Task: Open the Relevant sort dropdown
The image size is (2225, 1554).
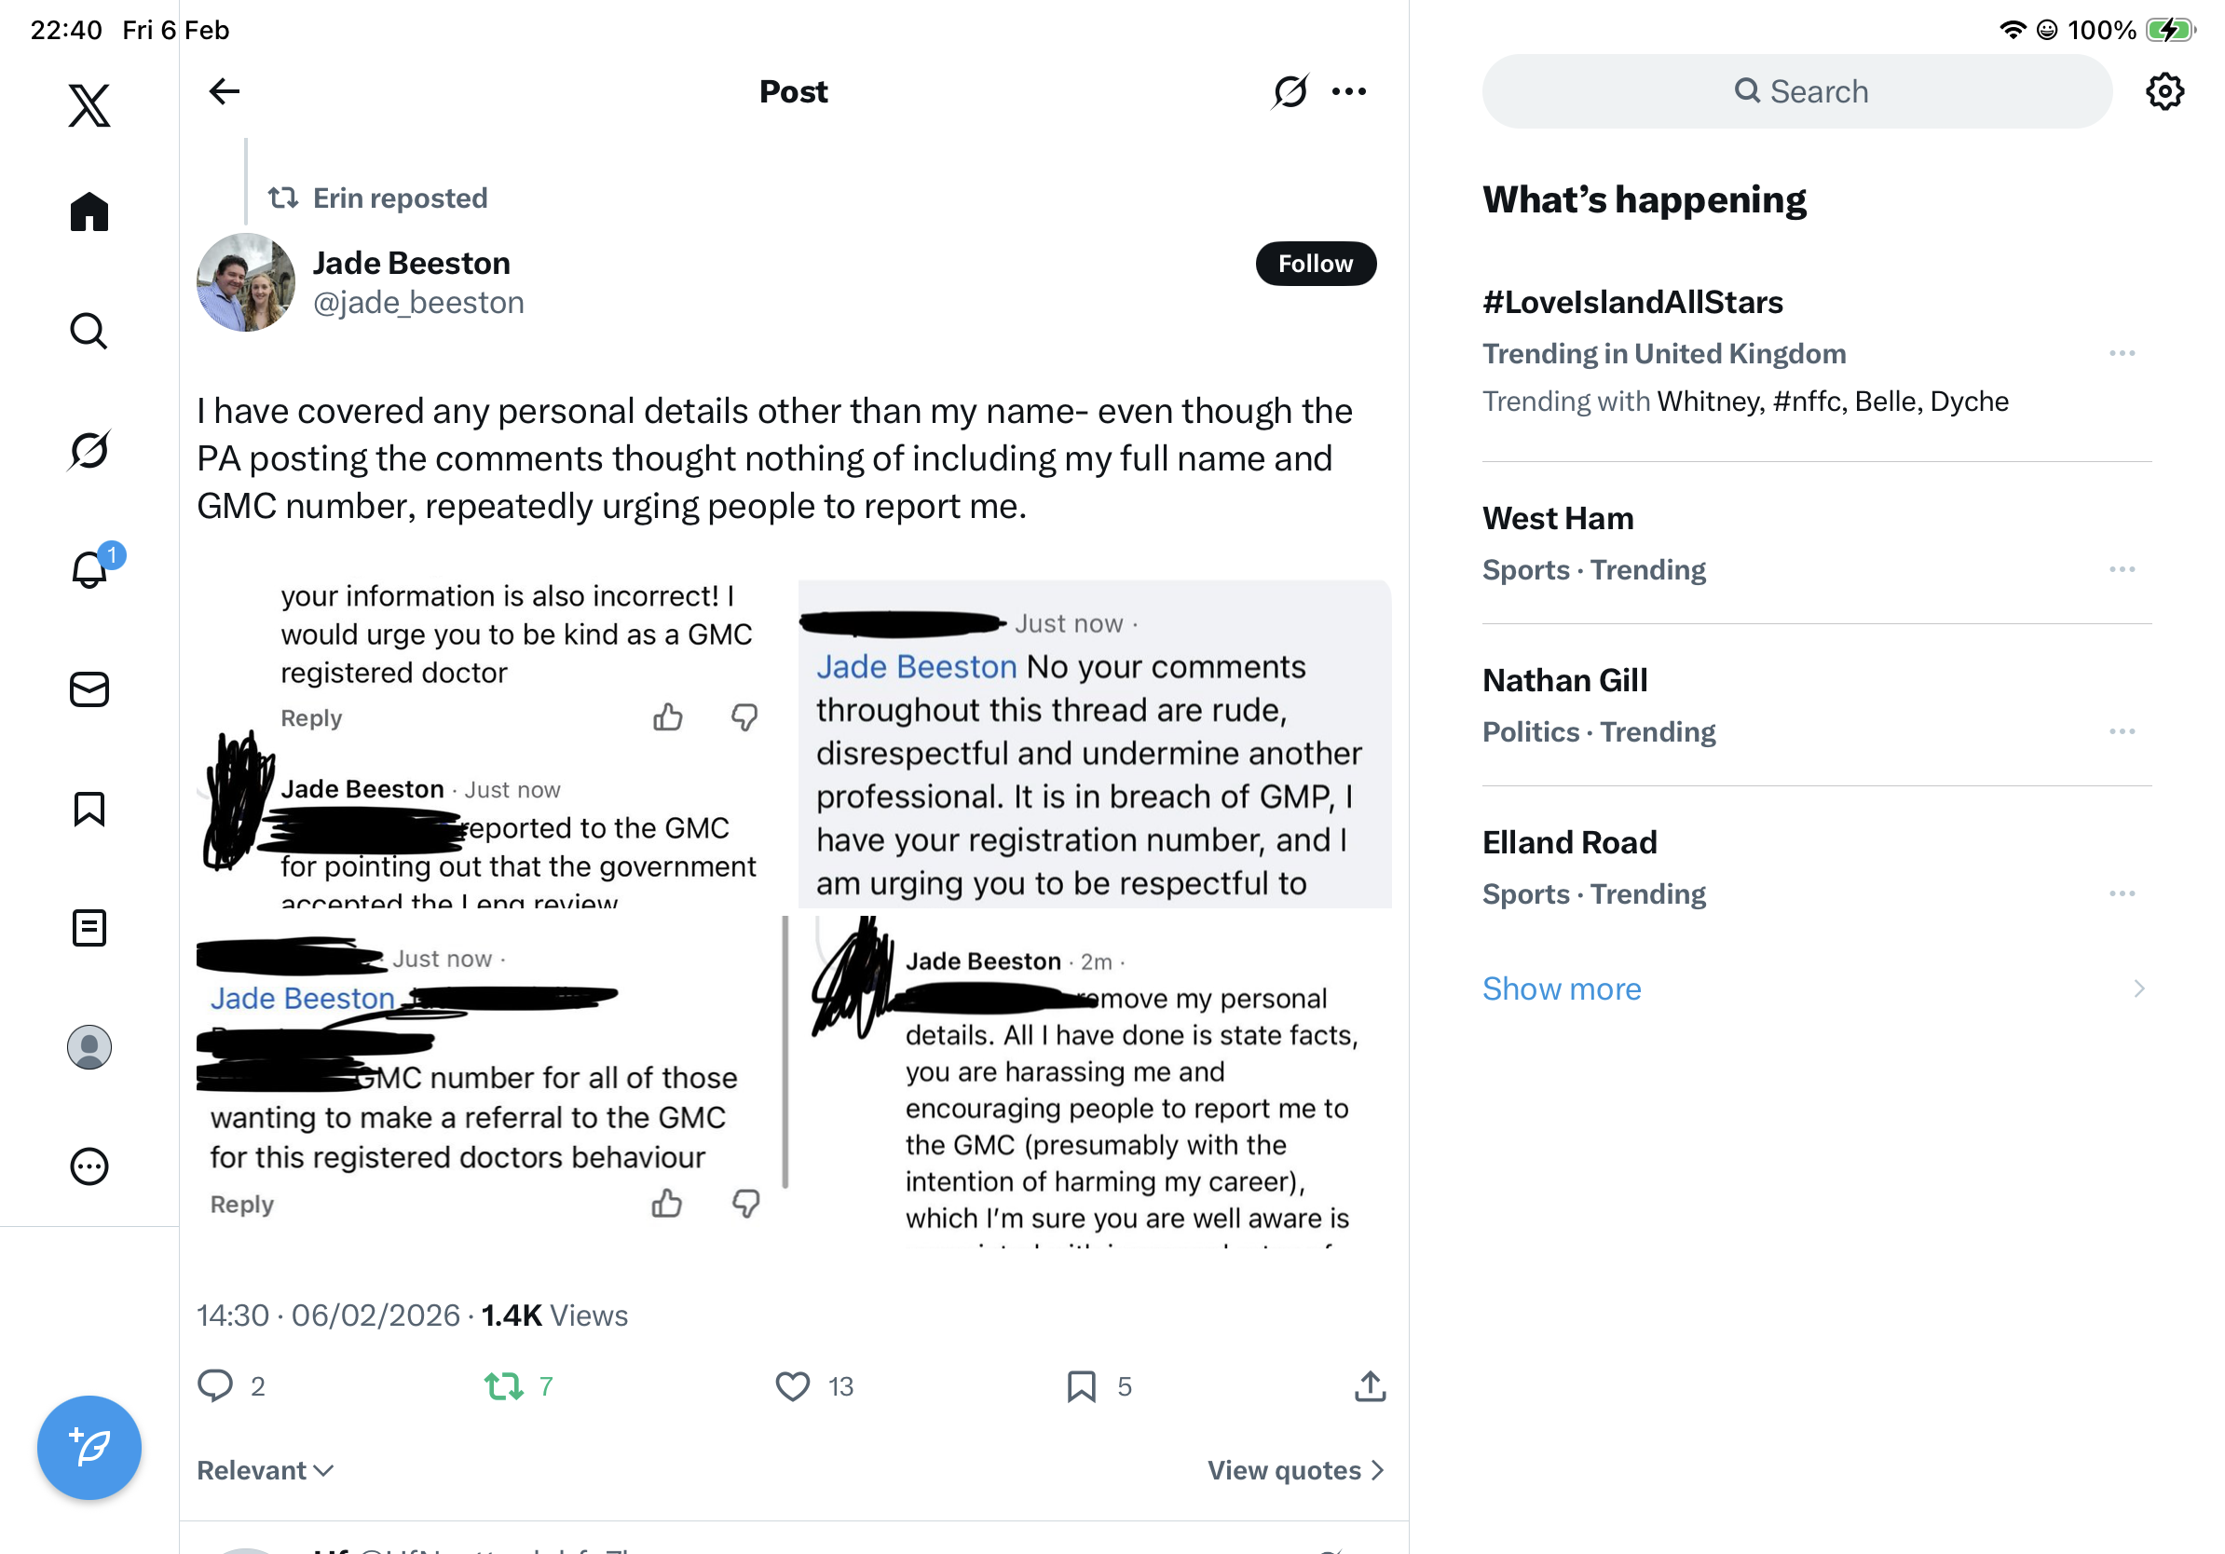Action: [265, 1470]
